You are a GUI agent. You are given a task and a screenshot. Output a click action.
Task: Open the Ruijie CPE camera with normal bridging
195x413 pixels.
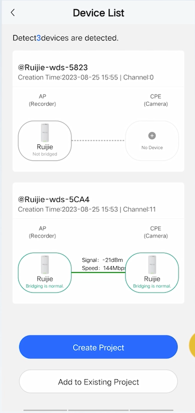[152, 273]
